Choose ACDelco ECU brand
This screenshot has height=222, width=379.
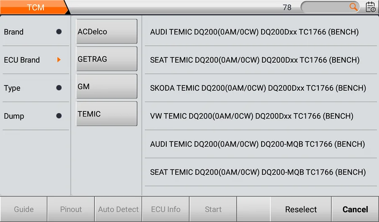(107, 32)
